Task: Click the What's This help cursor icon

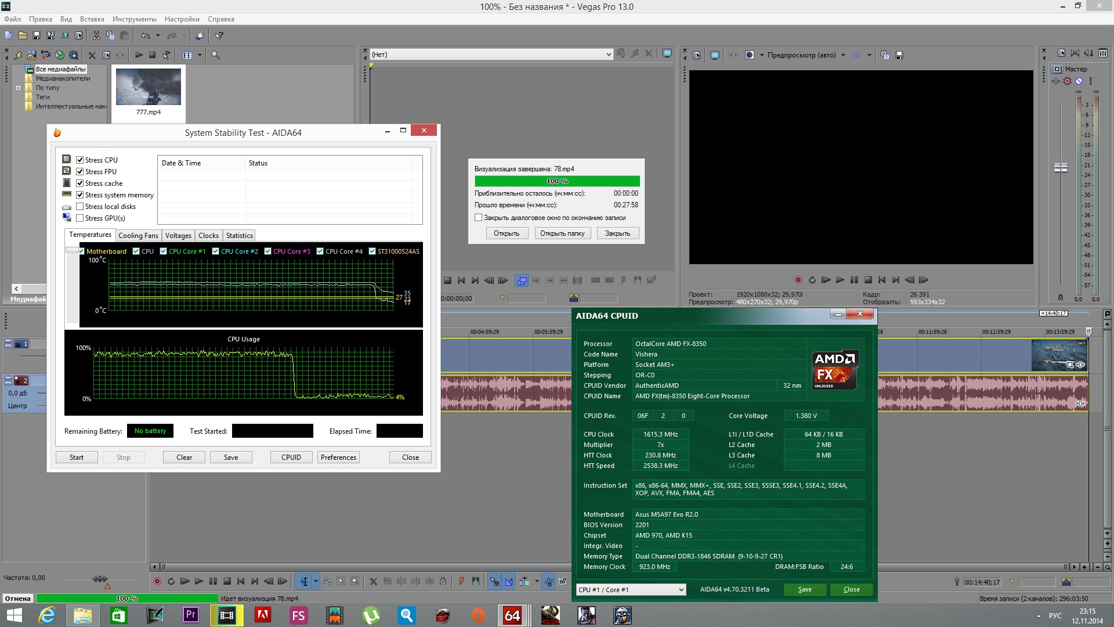Action: click(219, 35)
